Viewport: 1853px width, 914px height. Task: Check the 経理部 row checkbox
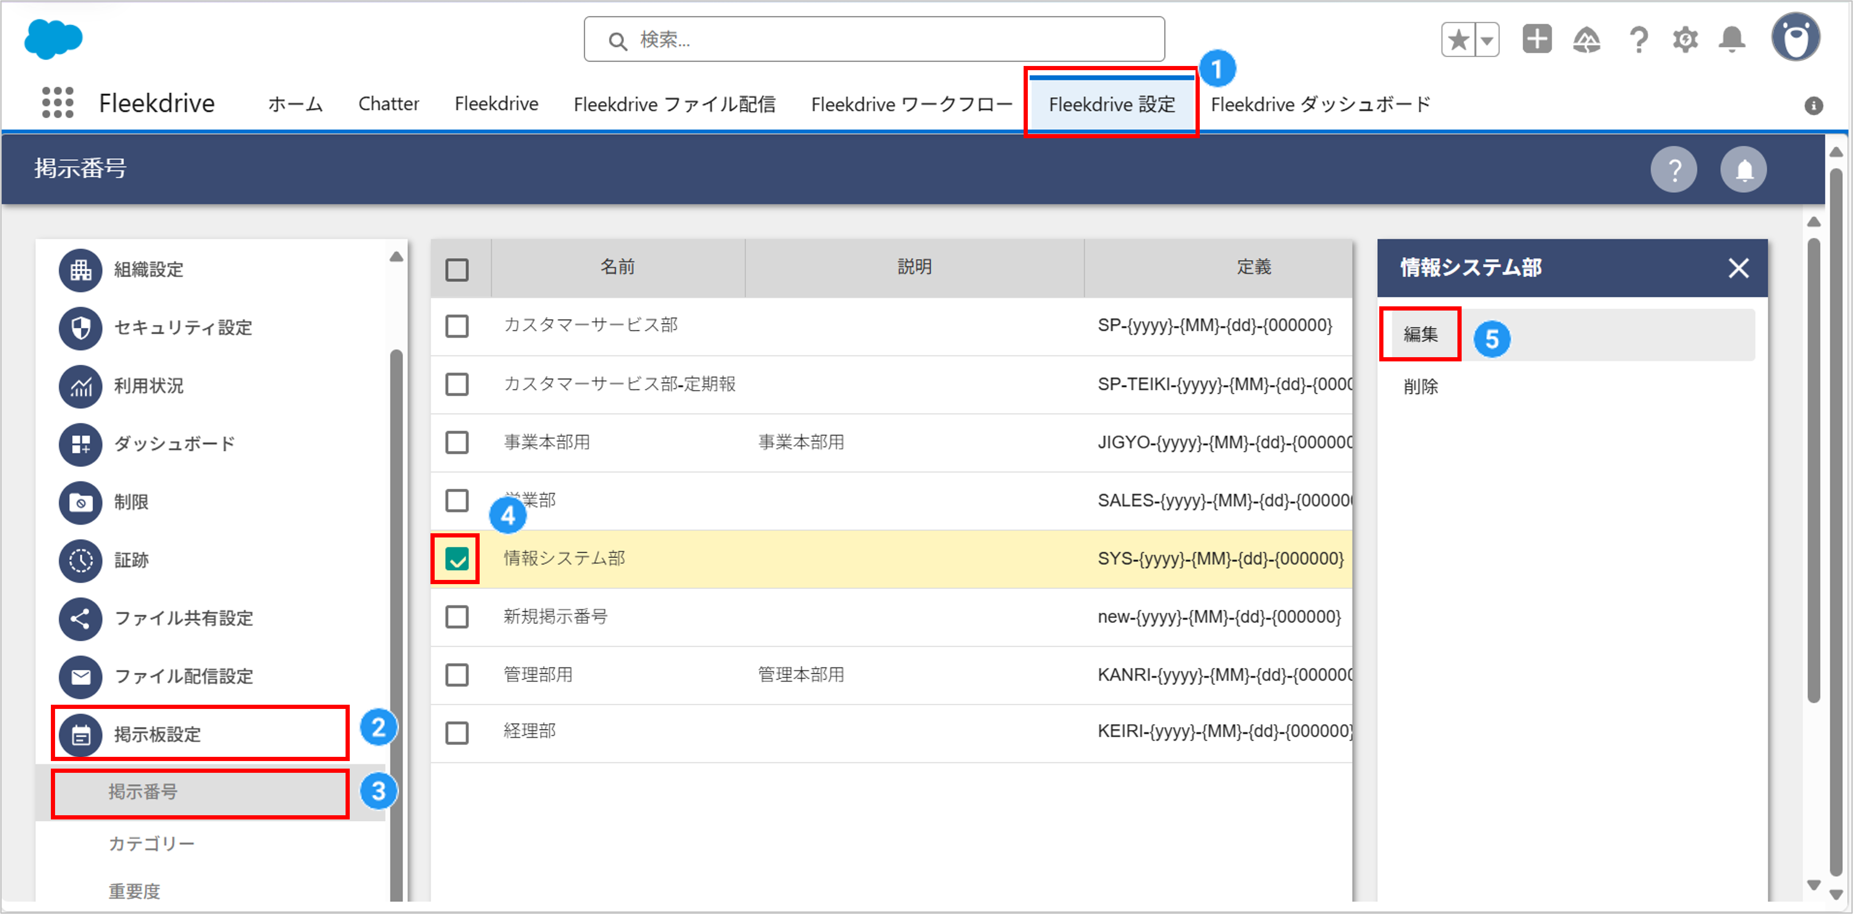pos(457,733)
